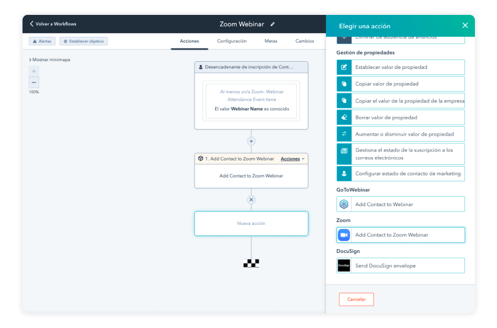This screenshot has height=328, width=497.
Task: Select Send DocuSign envelope action
Action: pos(400,266)
